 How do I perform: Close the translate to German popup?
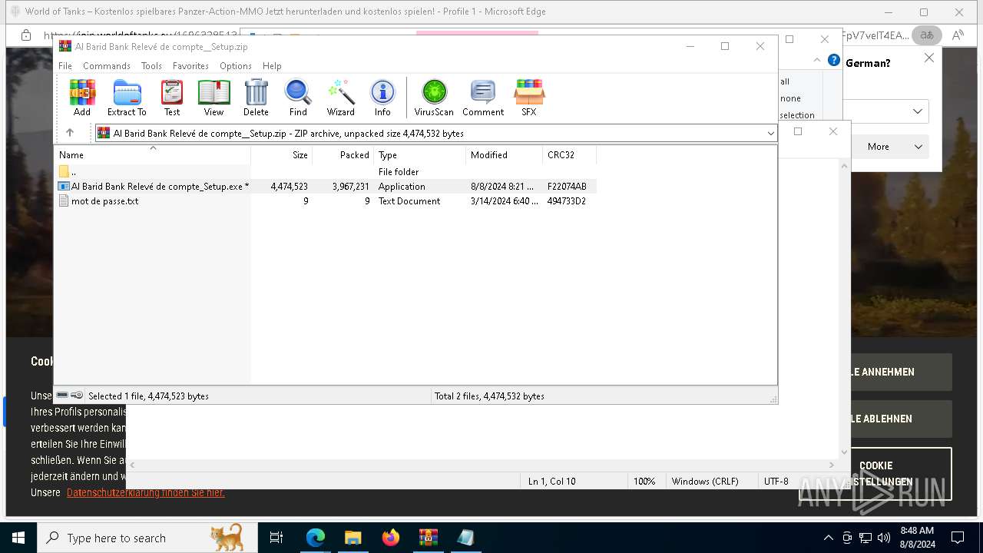coord(929,58)
